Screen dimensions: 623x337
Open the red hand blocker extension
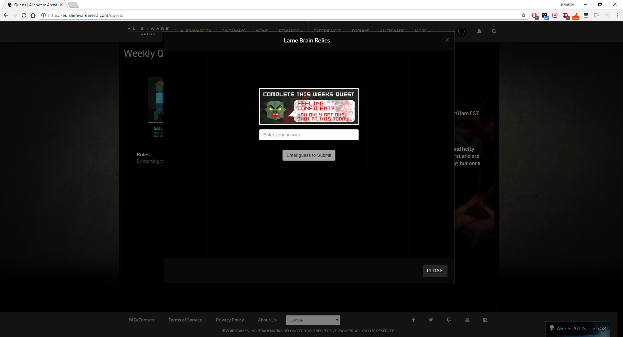[x=534, y=16]
